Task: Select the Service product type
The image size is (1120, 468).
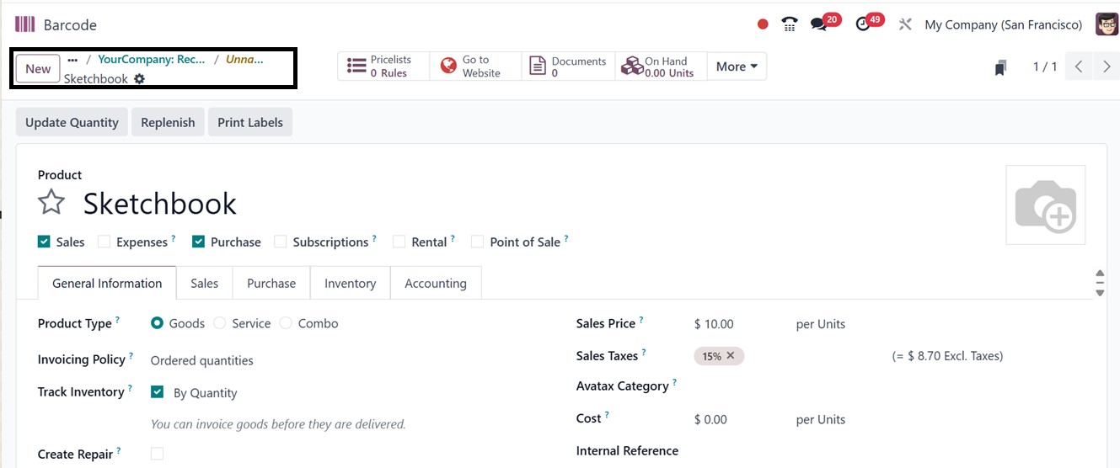Action: point(220,324)
